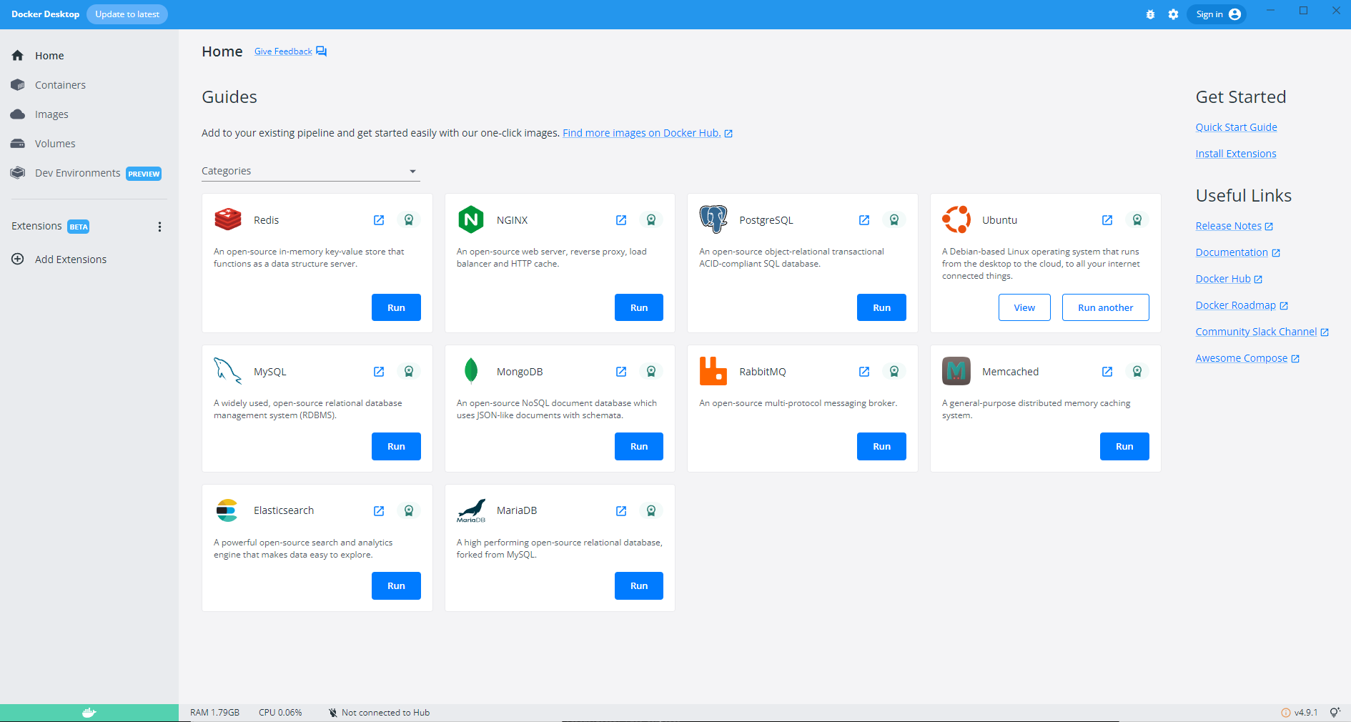
Task: Click the MySQL official image badge
Action: (409, 372)
